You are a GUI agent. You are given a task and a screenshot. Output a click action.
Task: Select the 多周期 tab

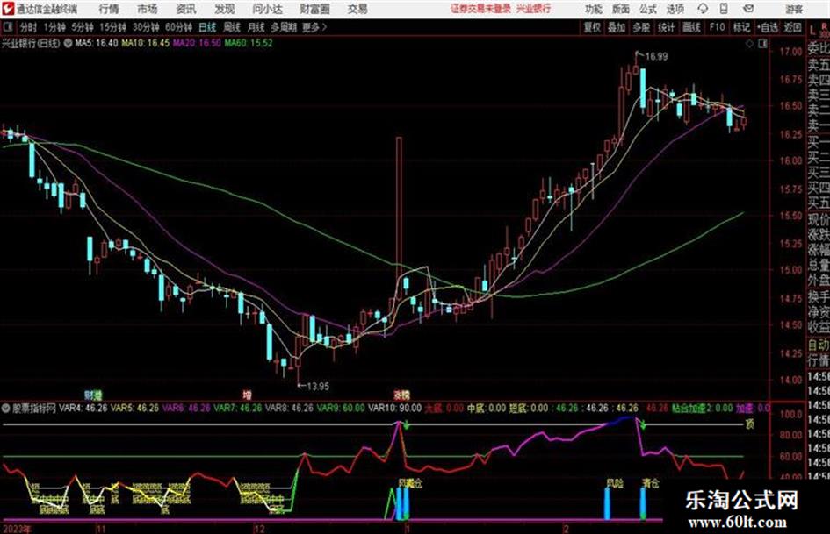284,27
